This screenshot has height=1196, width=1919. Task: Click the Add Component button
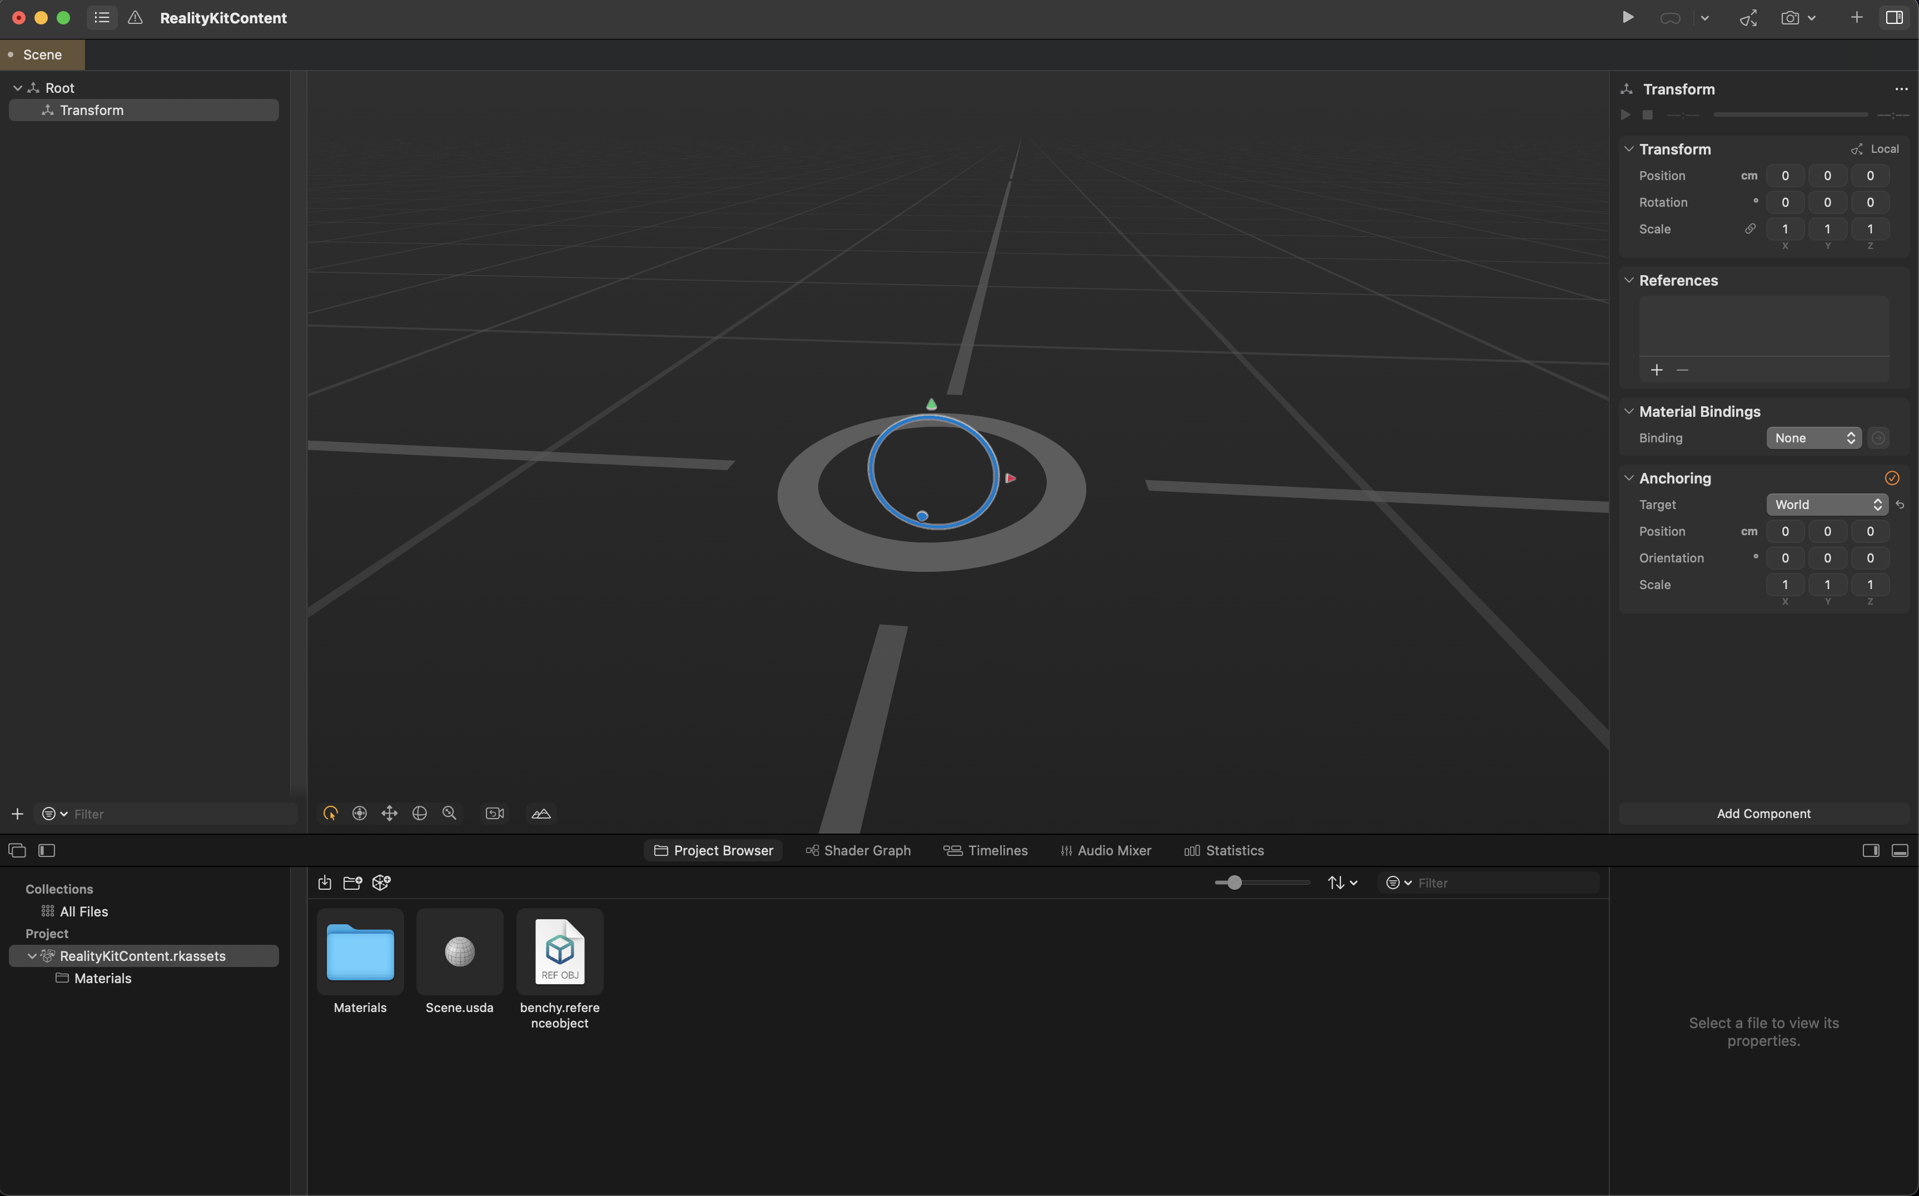pyautogui.click(x=1763, y=814)
